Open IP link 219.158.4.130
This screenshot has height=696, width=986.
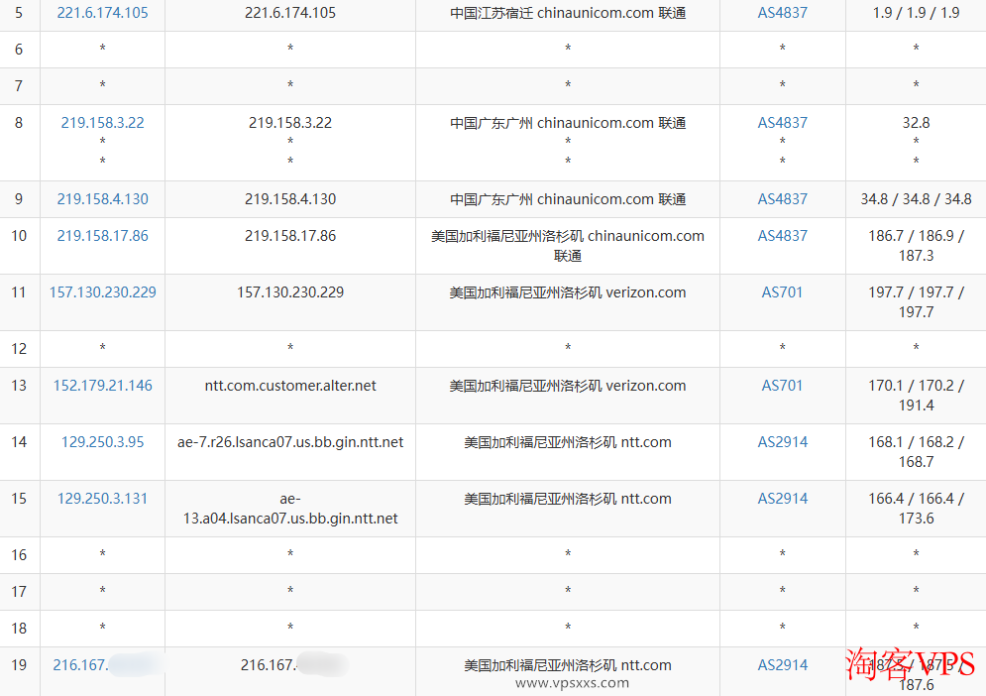102,199
